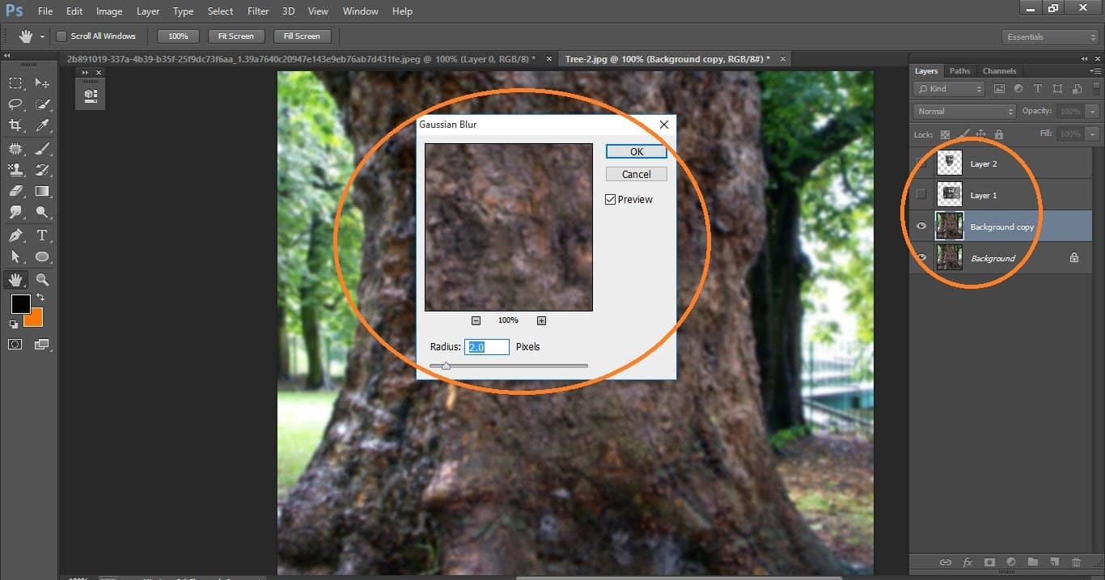Click OK in the Gaussian Blur dialog
The width and height of the screenshot is (1105, 580).
(636, 151)
